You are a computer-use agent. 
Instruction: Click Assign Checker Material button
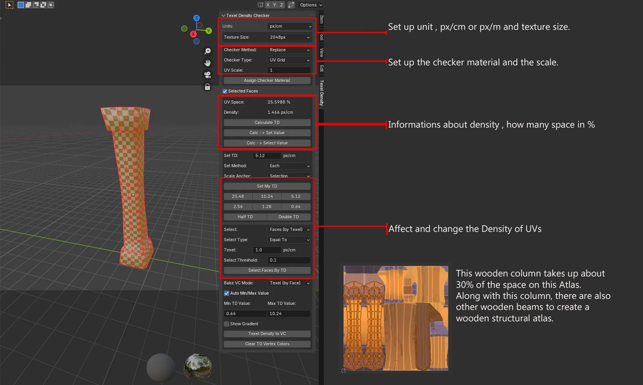(x=267, y=80)
